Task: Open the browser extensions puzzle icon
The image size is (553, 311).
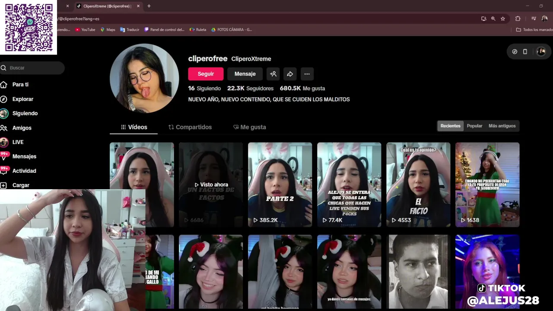Action: pos(518,19)
